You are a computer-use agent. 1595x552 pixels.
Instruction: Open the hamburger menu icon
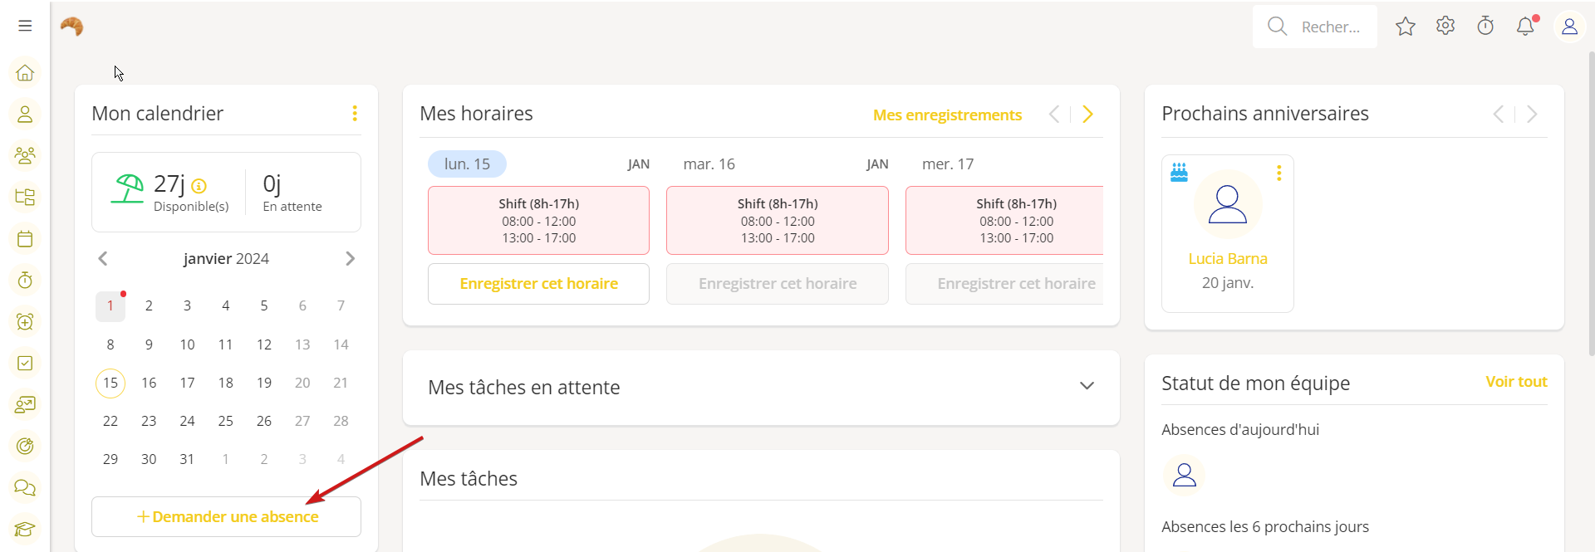[25, 26]
